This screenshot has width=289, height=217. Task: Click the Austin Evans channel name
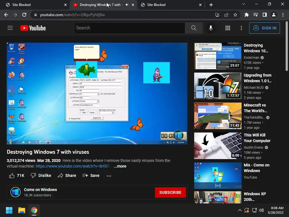(253, 147)
